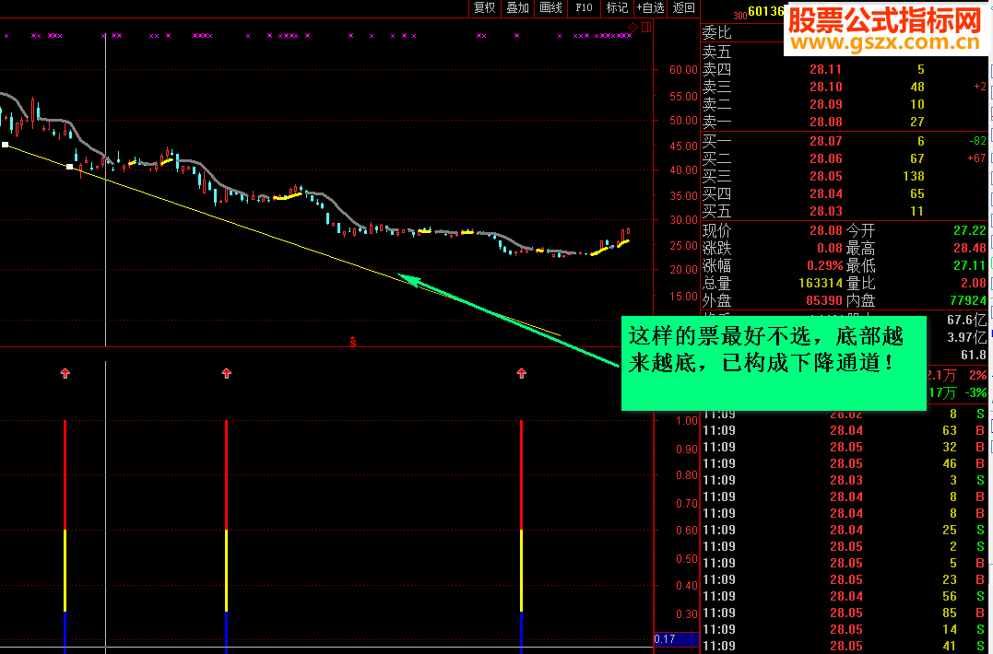Select the trendline's second white anchor handle
The height and width of the screenshot is (654, 993).
click(x=70, y=167)
